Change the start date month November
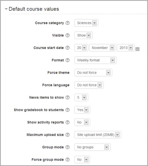This screenshot has width=148, height=166. [x=102, y=48]
